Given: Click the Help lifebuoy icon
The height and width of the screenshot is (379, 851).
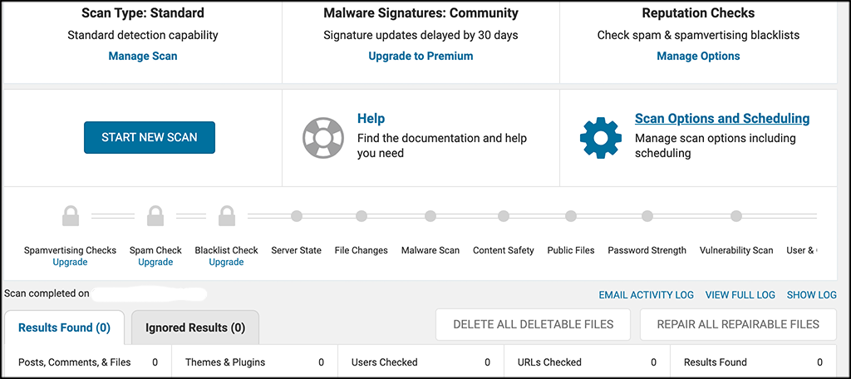Looking at the screenshot, I should point(323,137).
